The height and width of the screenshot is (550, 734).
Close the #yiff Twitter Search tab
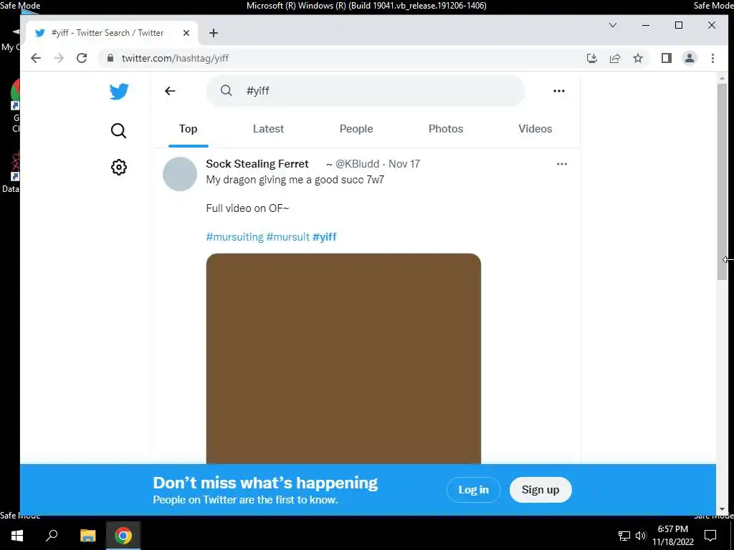[x=186, y=33]
